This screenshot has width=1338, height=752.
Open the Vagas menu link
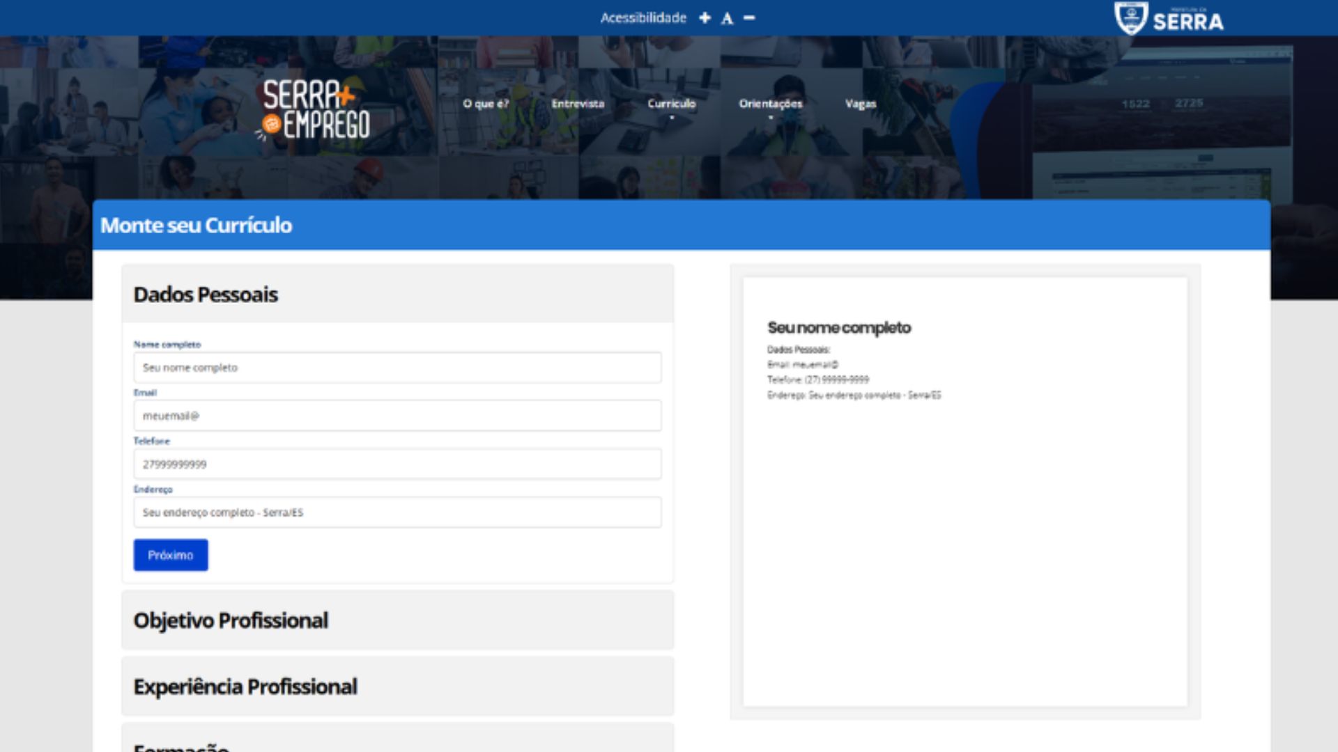(860, 104)
